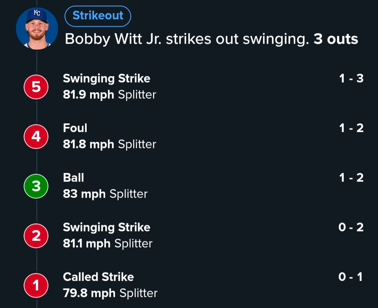Click the 0 - 2 count
The height and width of the screenshot is (308, 378).
pyautogui.click(x=351, y=227)
